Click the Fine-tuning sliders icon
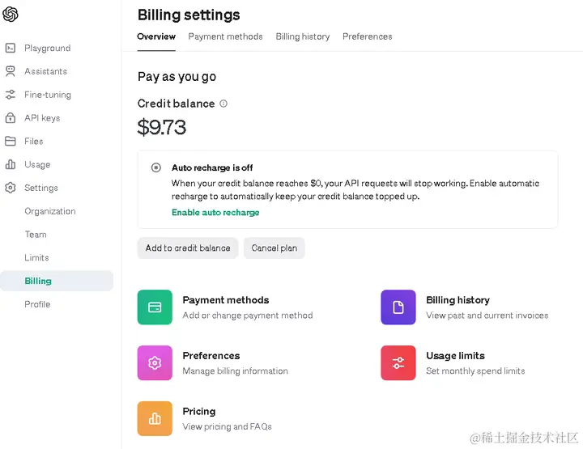The height and width of the screenshot is (449, 583). tap(11, 95)
